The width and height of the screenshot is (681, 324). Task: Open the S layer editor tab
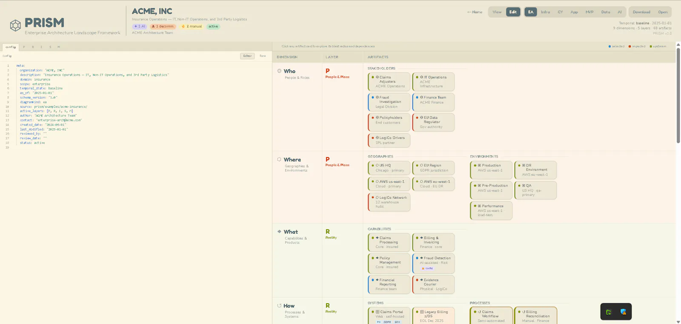pos(50,47)
